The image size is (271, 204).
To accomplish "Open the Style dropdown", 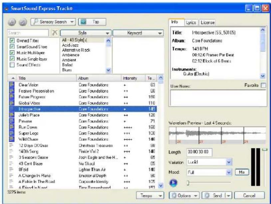I will 86,33.
